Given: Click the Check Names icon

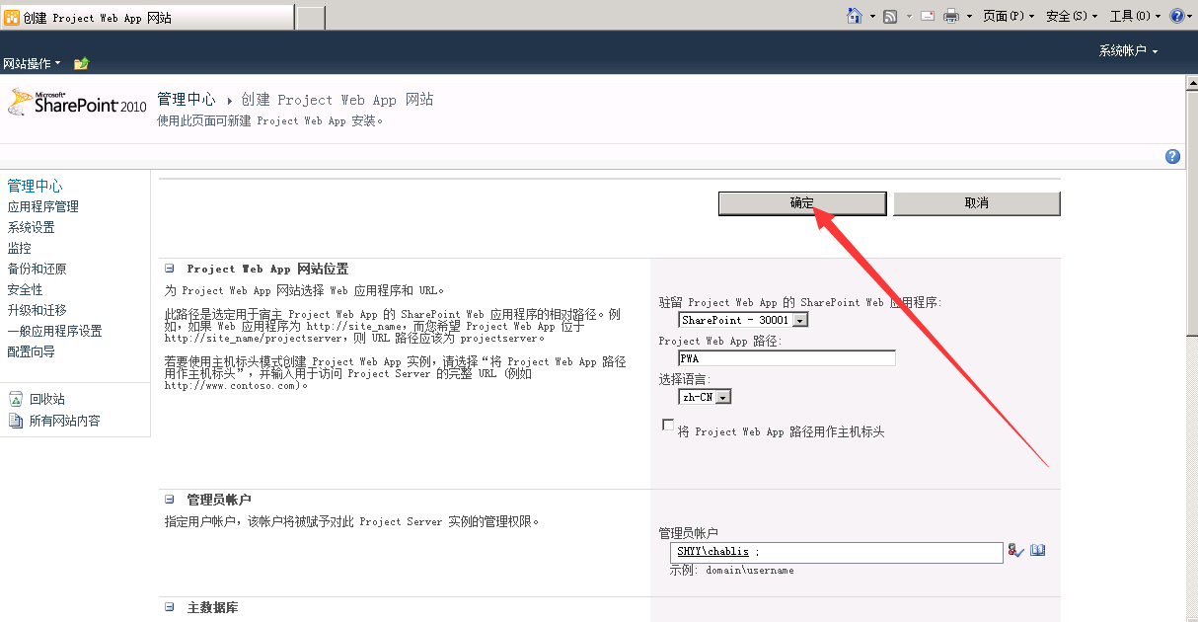Looking at the screenshot, I should (x=1016, y=551).
